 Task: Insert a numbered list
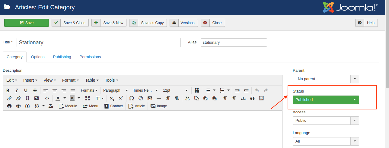[x=222, y=90]
